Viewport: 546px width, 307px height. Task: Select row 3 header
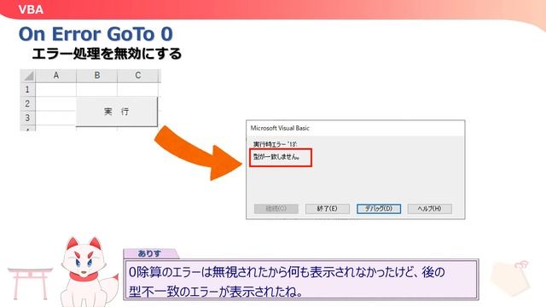click(27, 118)
